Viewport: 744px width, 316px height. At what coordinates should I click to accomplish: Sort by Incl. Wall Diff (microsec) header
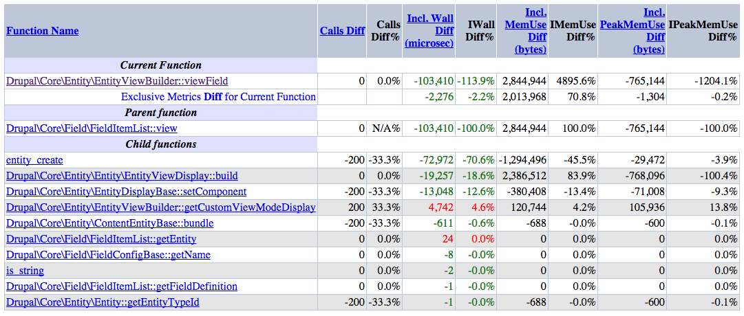430,31
